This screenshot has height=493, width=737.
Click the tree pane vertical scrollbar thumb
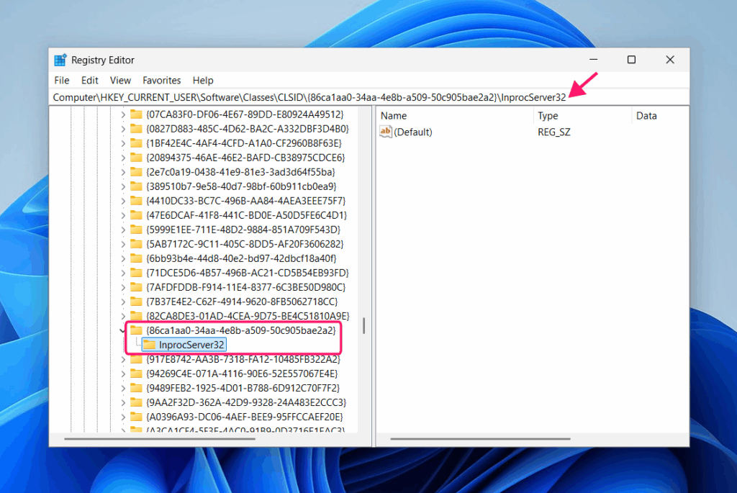coord(363,326)
